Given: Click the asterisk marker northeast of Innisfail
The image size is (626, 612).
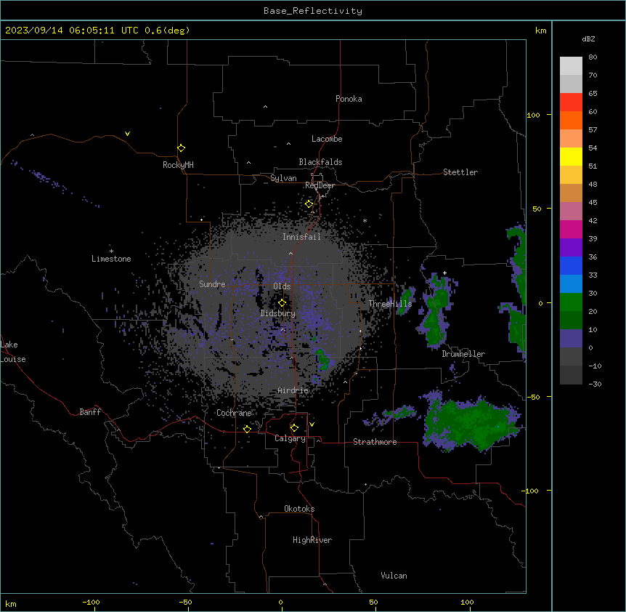Looking at the screenshot, I should coord(365,220).
